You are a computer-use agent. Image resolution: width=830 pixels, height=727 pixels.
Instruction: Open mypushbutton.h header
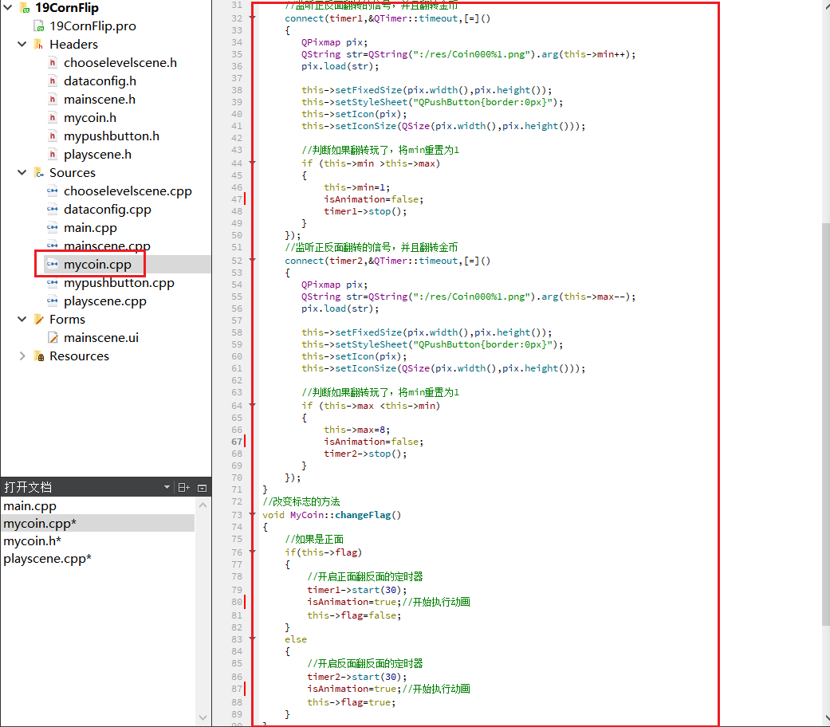coord(111,136)
